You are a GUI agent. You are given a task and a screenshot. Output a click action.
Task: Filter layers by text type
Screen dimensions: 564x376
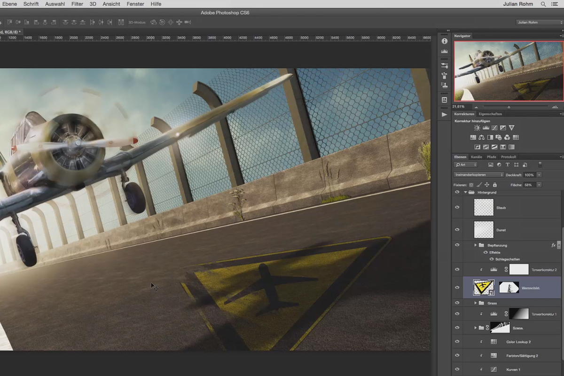pos(508,164)
